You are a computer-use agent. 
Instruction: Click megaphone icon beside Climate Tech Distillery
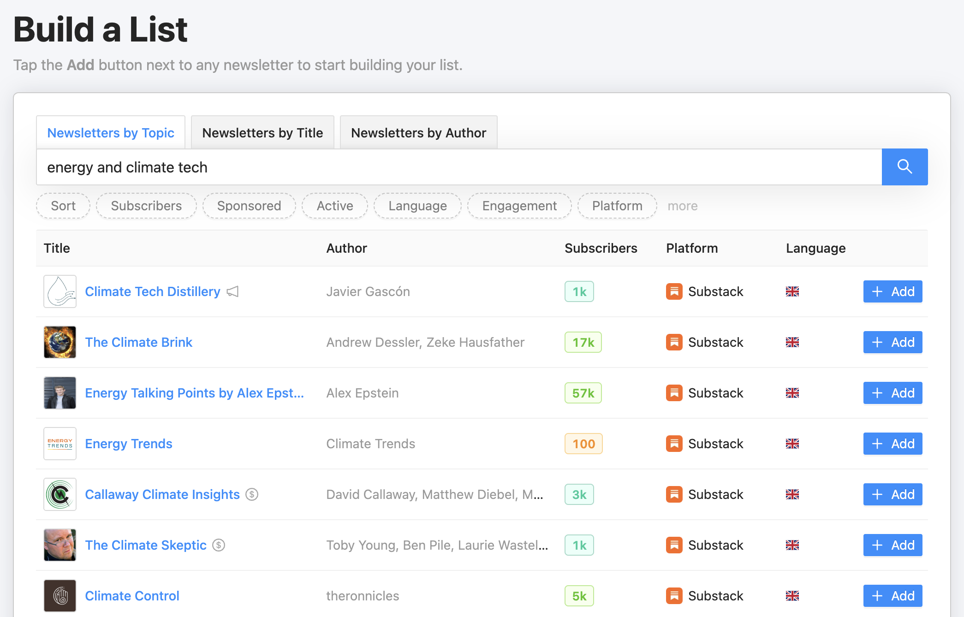(233, 291)
